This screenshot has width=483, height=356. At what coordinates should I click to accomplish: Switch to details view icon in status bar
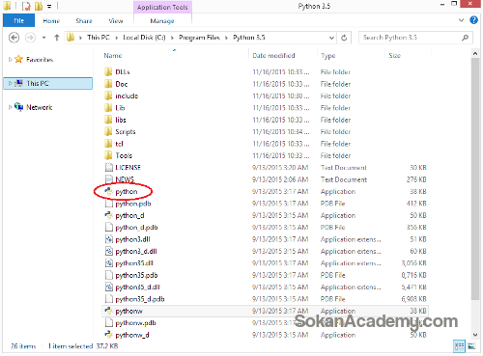pos(459,346)
